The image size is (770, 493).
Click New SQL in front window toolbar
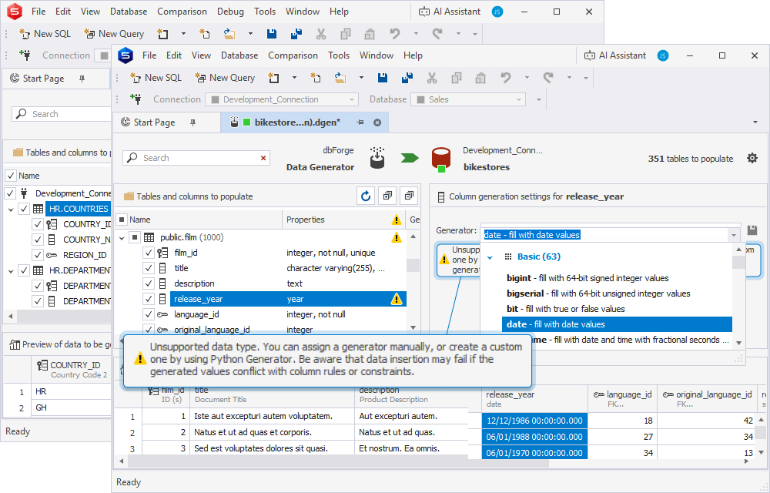pos(156,78)
